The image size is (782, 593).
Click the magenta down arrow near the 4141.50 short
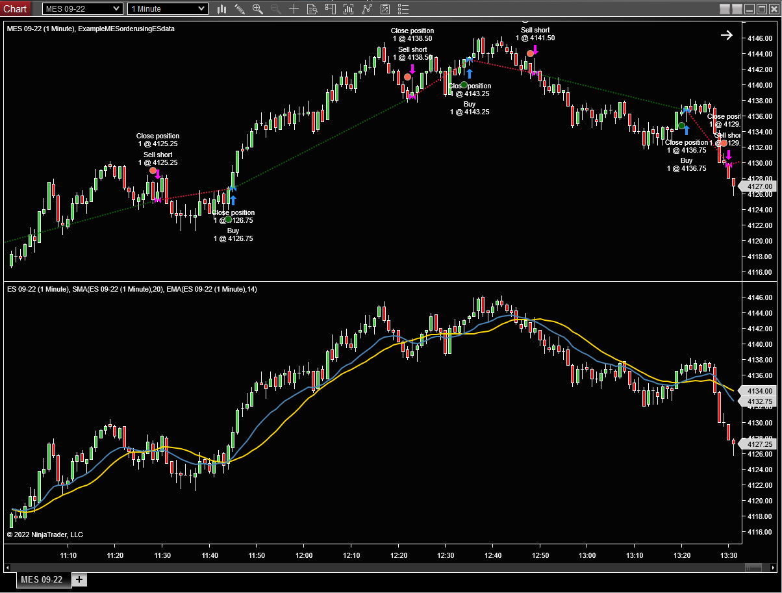click(535, 50)
